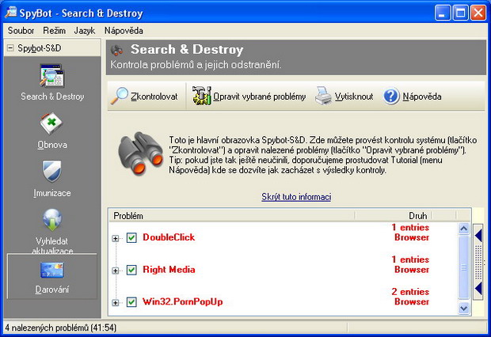Screen dimensions: 491x337
Task: Click the upper blue side panel arrow
Action: tap(478, 235)
